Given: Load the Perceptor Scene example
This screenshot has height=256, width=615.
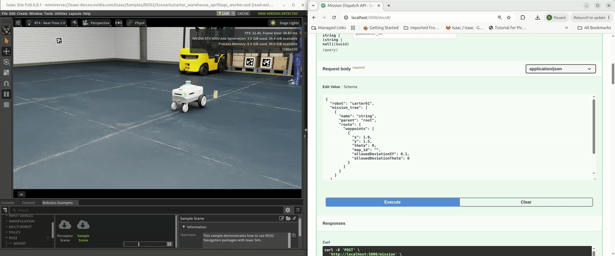Looking at the screenshot, I should click(x=65, y=231).
